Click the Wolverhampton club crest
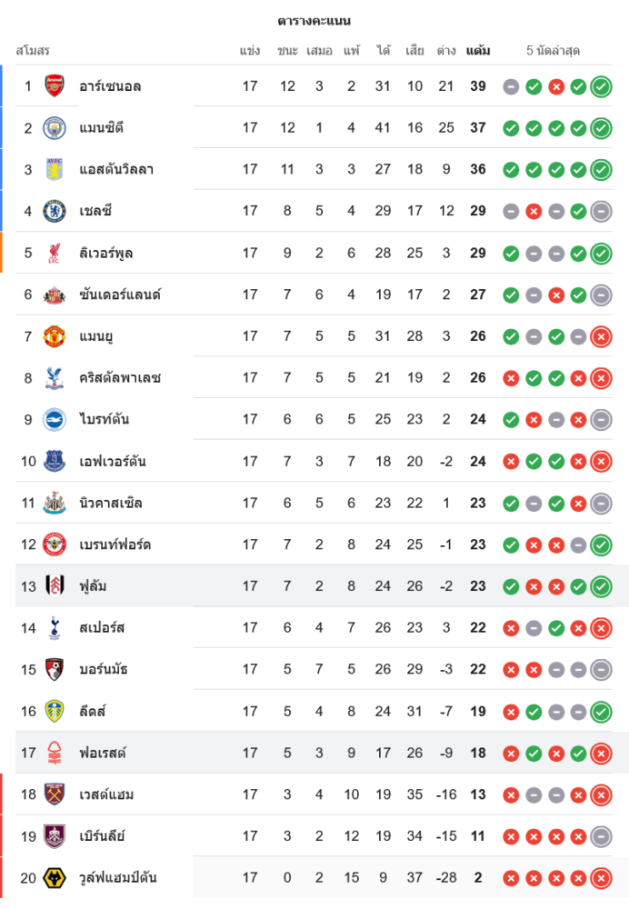This screenshot has height=909, width=629. tap(55, 878)
